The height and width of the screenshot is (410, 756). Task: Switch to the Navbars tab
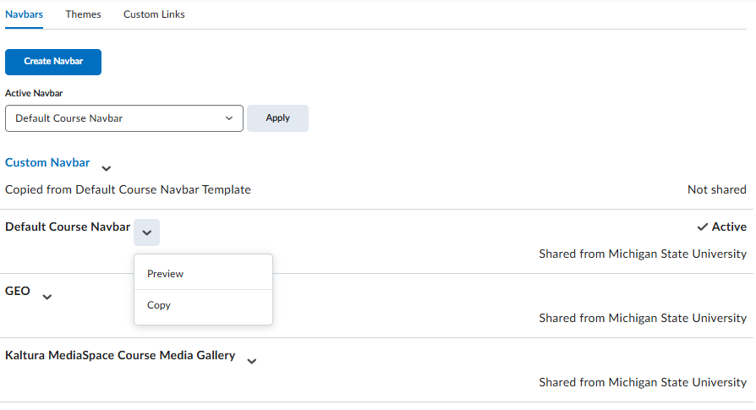[24, 14]
